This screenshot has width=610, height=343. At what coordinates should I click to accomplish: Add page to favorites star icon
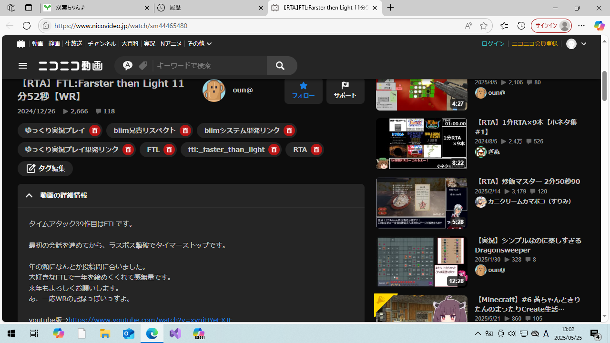pyautogui.click(x=484, y=26)
